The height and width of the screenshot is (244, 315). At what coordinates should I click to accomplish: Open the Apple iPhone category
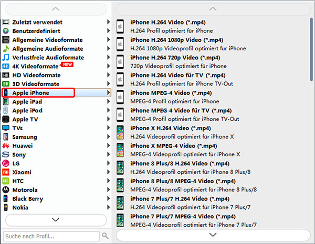tap(56, 93)
